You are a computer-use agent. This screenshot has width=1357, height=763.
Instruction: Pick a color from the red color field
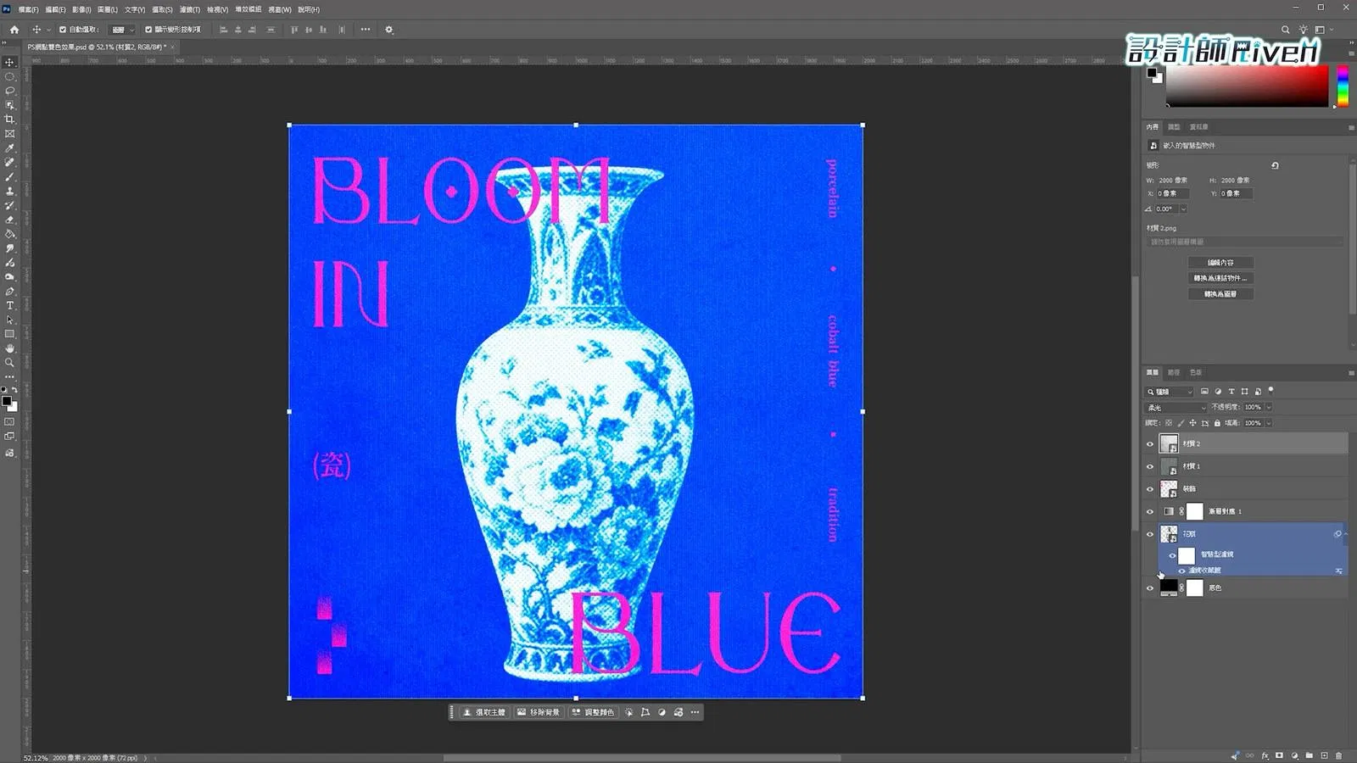[x=1247, y=86]
